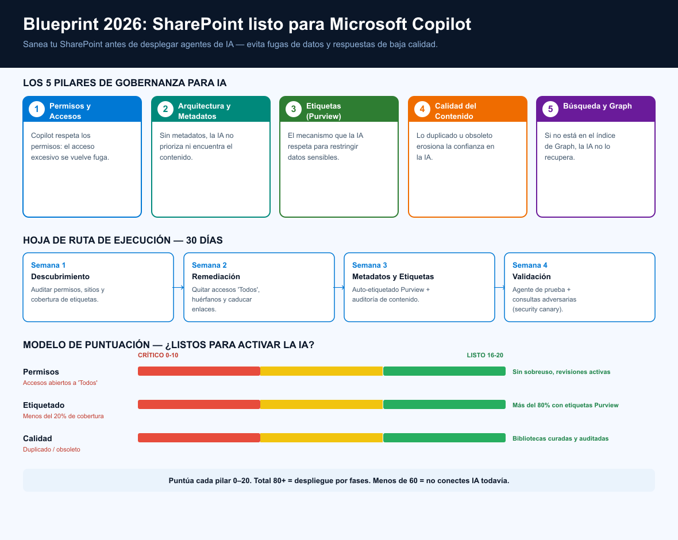Click 'Accesos abiertos a Todos' red note
Screen dimensions: 678x540
(60, 383)
